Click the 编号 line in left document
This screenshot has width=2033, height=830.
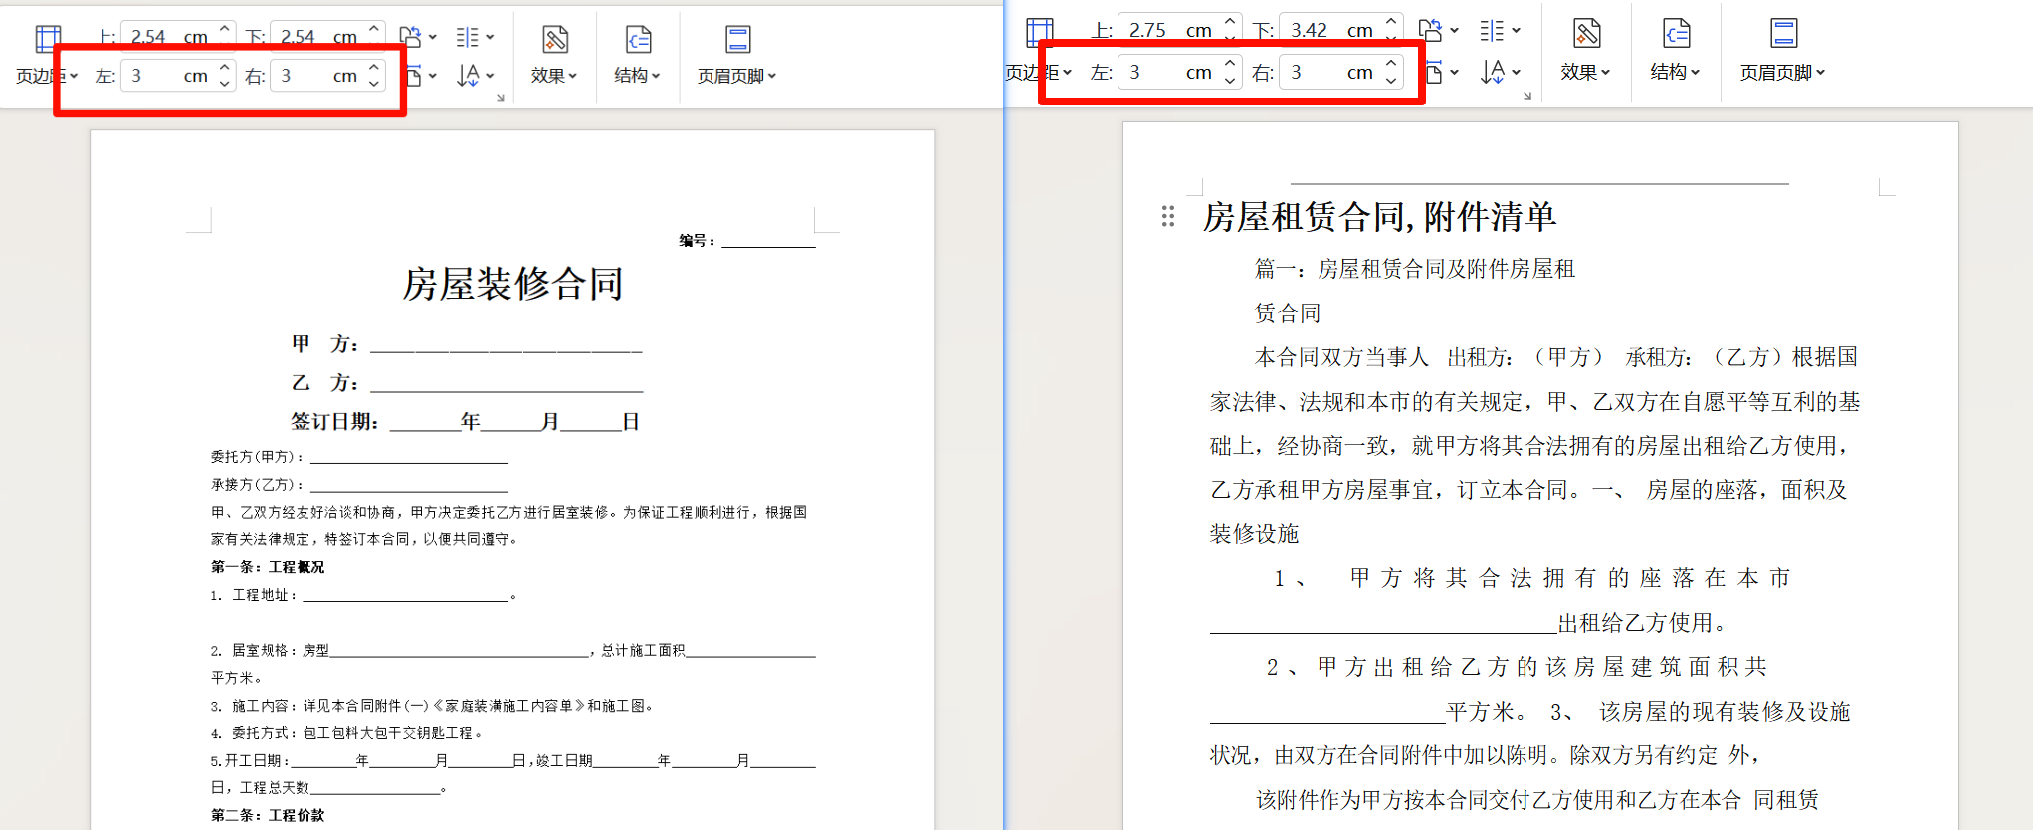(x=747, y=240)
